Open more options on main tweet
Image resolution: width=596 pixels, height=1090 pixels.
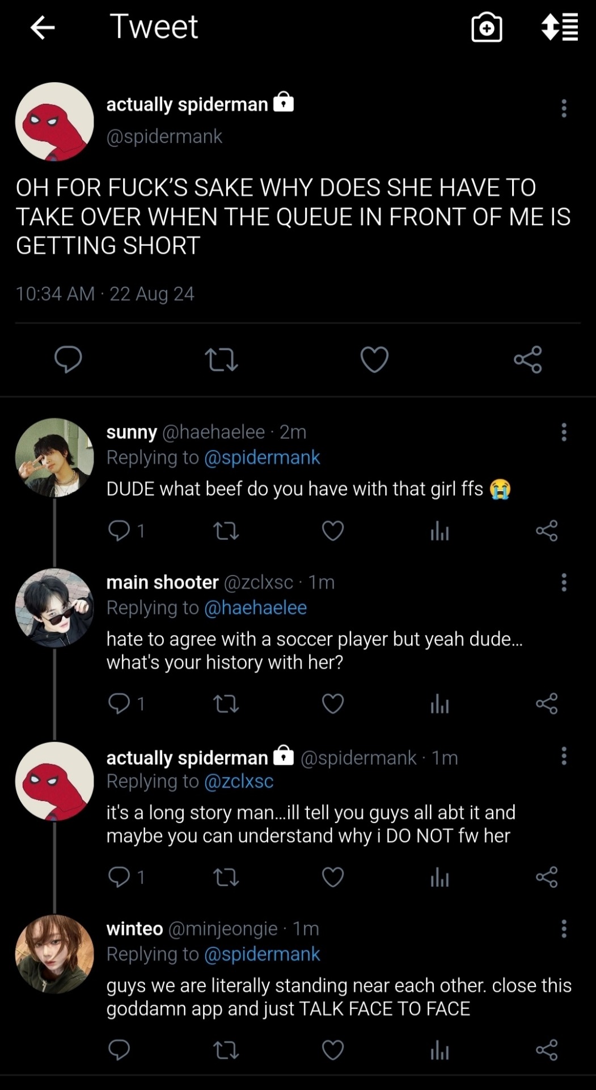click(x=564, y=108)
